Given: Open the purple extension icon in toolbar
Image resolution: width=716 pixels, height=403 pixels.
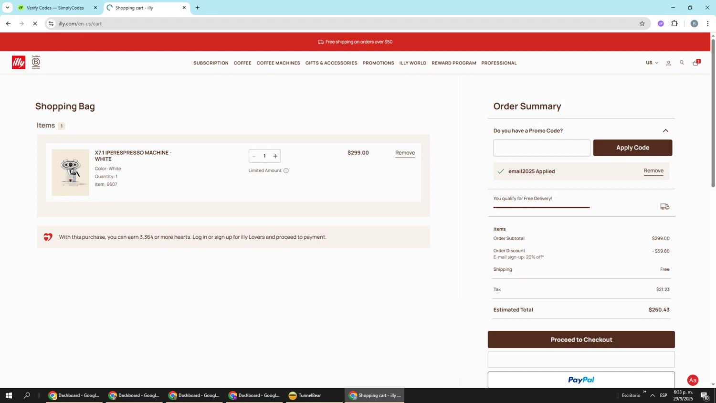Looking at the screenshot, I should [661, 23].
